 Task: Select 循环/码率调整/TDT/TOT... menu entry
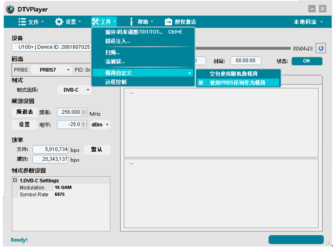[143, 32]
